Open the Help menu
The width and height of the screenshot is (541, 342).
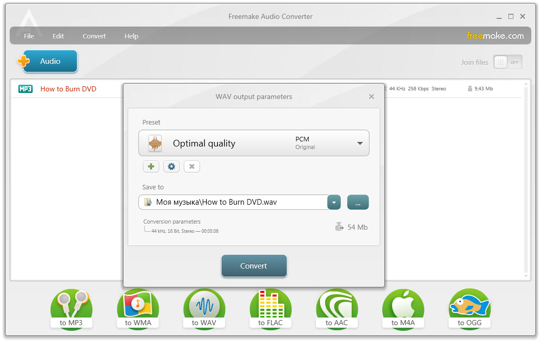coord(132,36)
